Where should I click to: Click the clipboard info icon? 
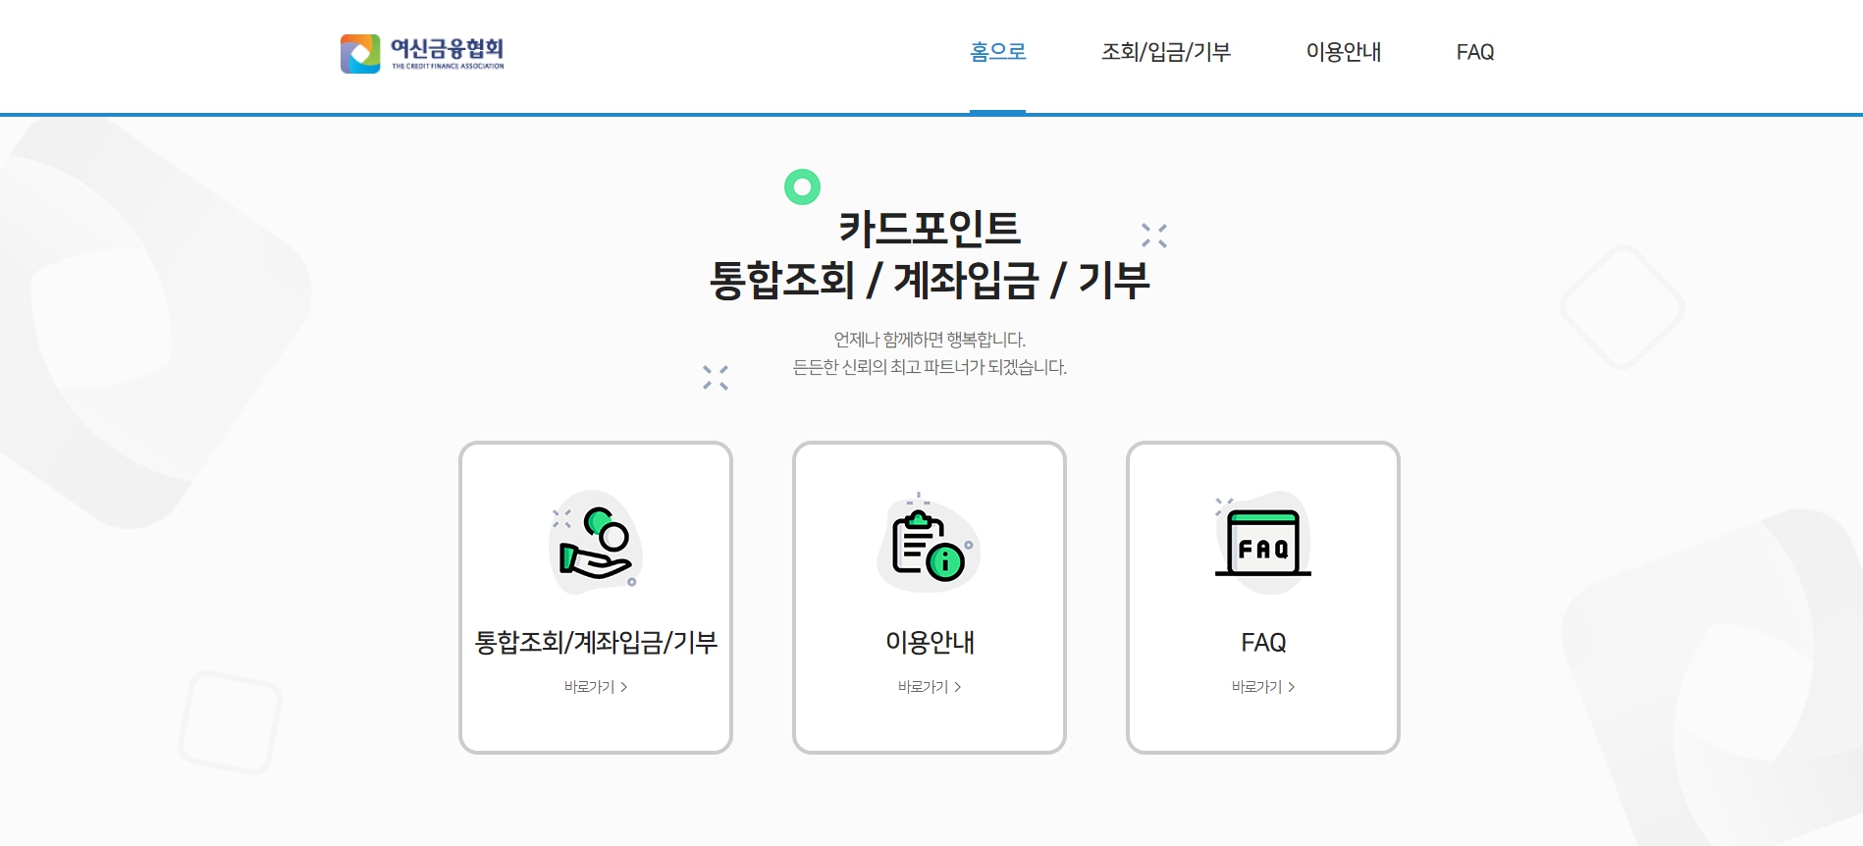click(x=929, y=543)
